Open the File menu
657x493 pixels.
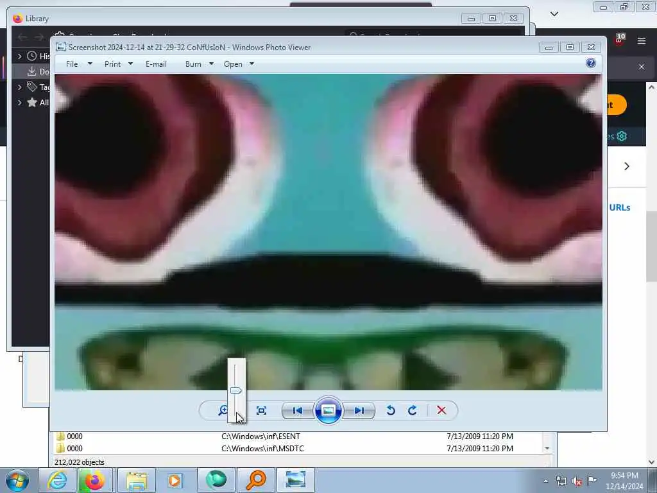72,64
